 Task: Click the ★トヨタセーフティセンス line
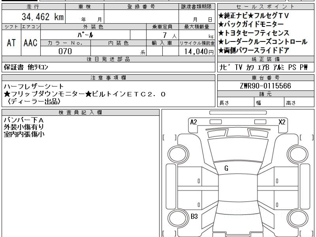tap(254, 33)
